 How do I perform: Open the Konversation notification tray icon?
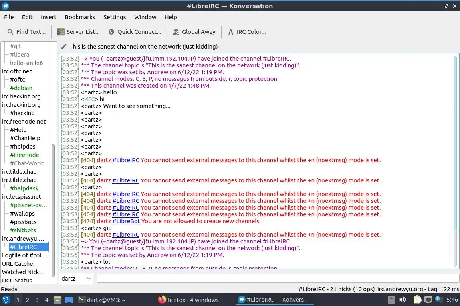click(x=438, y=299)
